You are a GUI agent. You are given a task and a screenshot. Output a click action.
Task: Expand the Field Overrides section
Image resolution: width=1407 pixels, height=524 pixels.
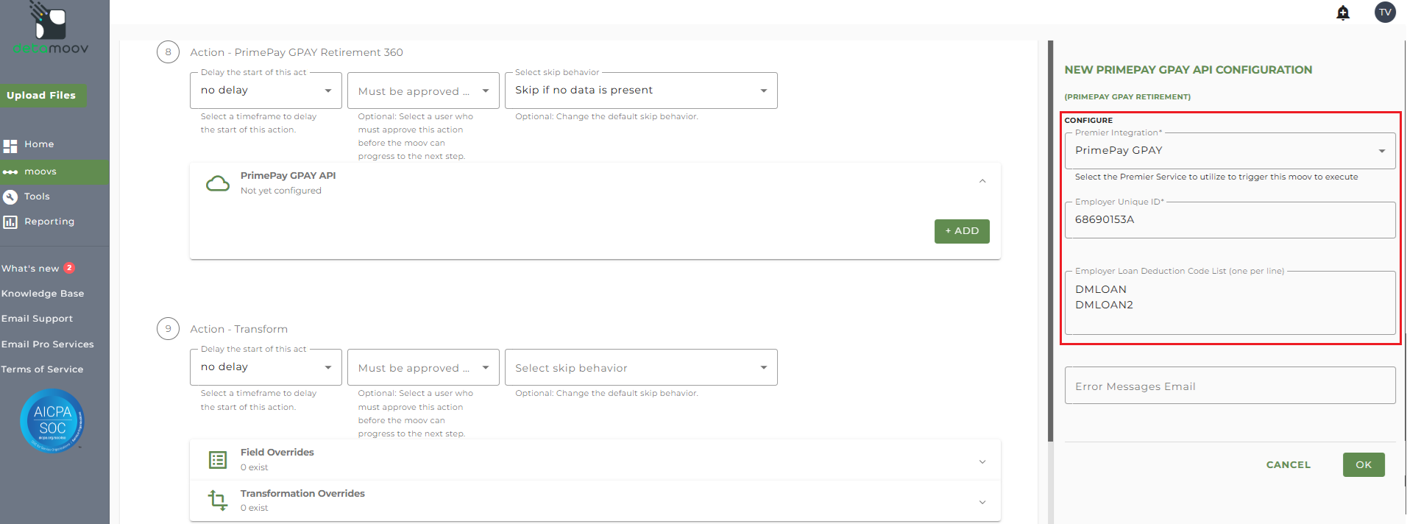pyautogui.click(x=982, y=461)
